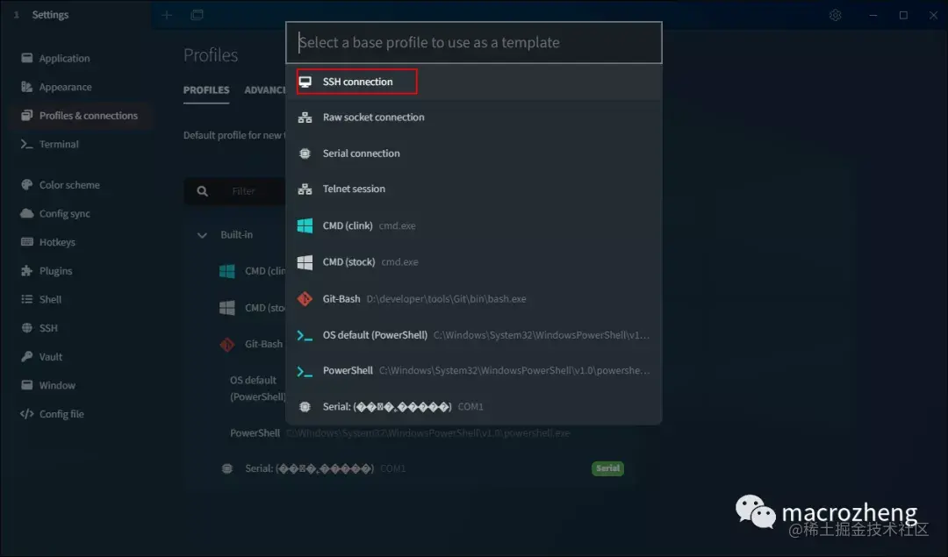948x557 pixels.
Task: Click the Filter search field
Action: (x=246, y=190)
